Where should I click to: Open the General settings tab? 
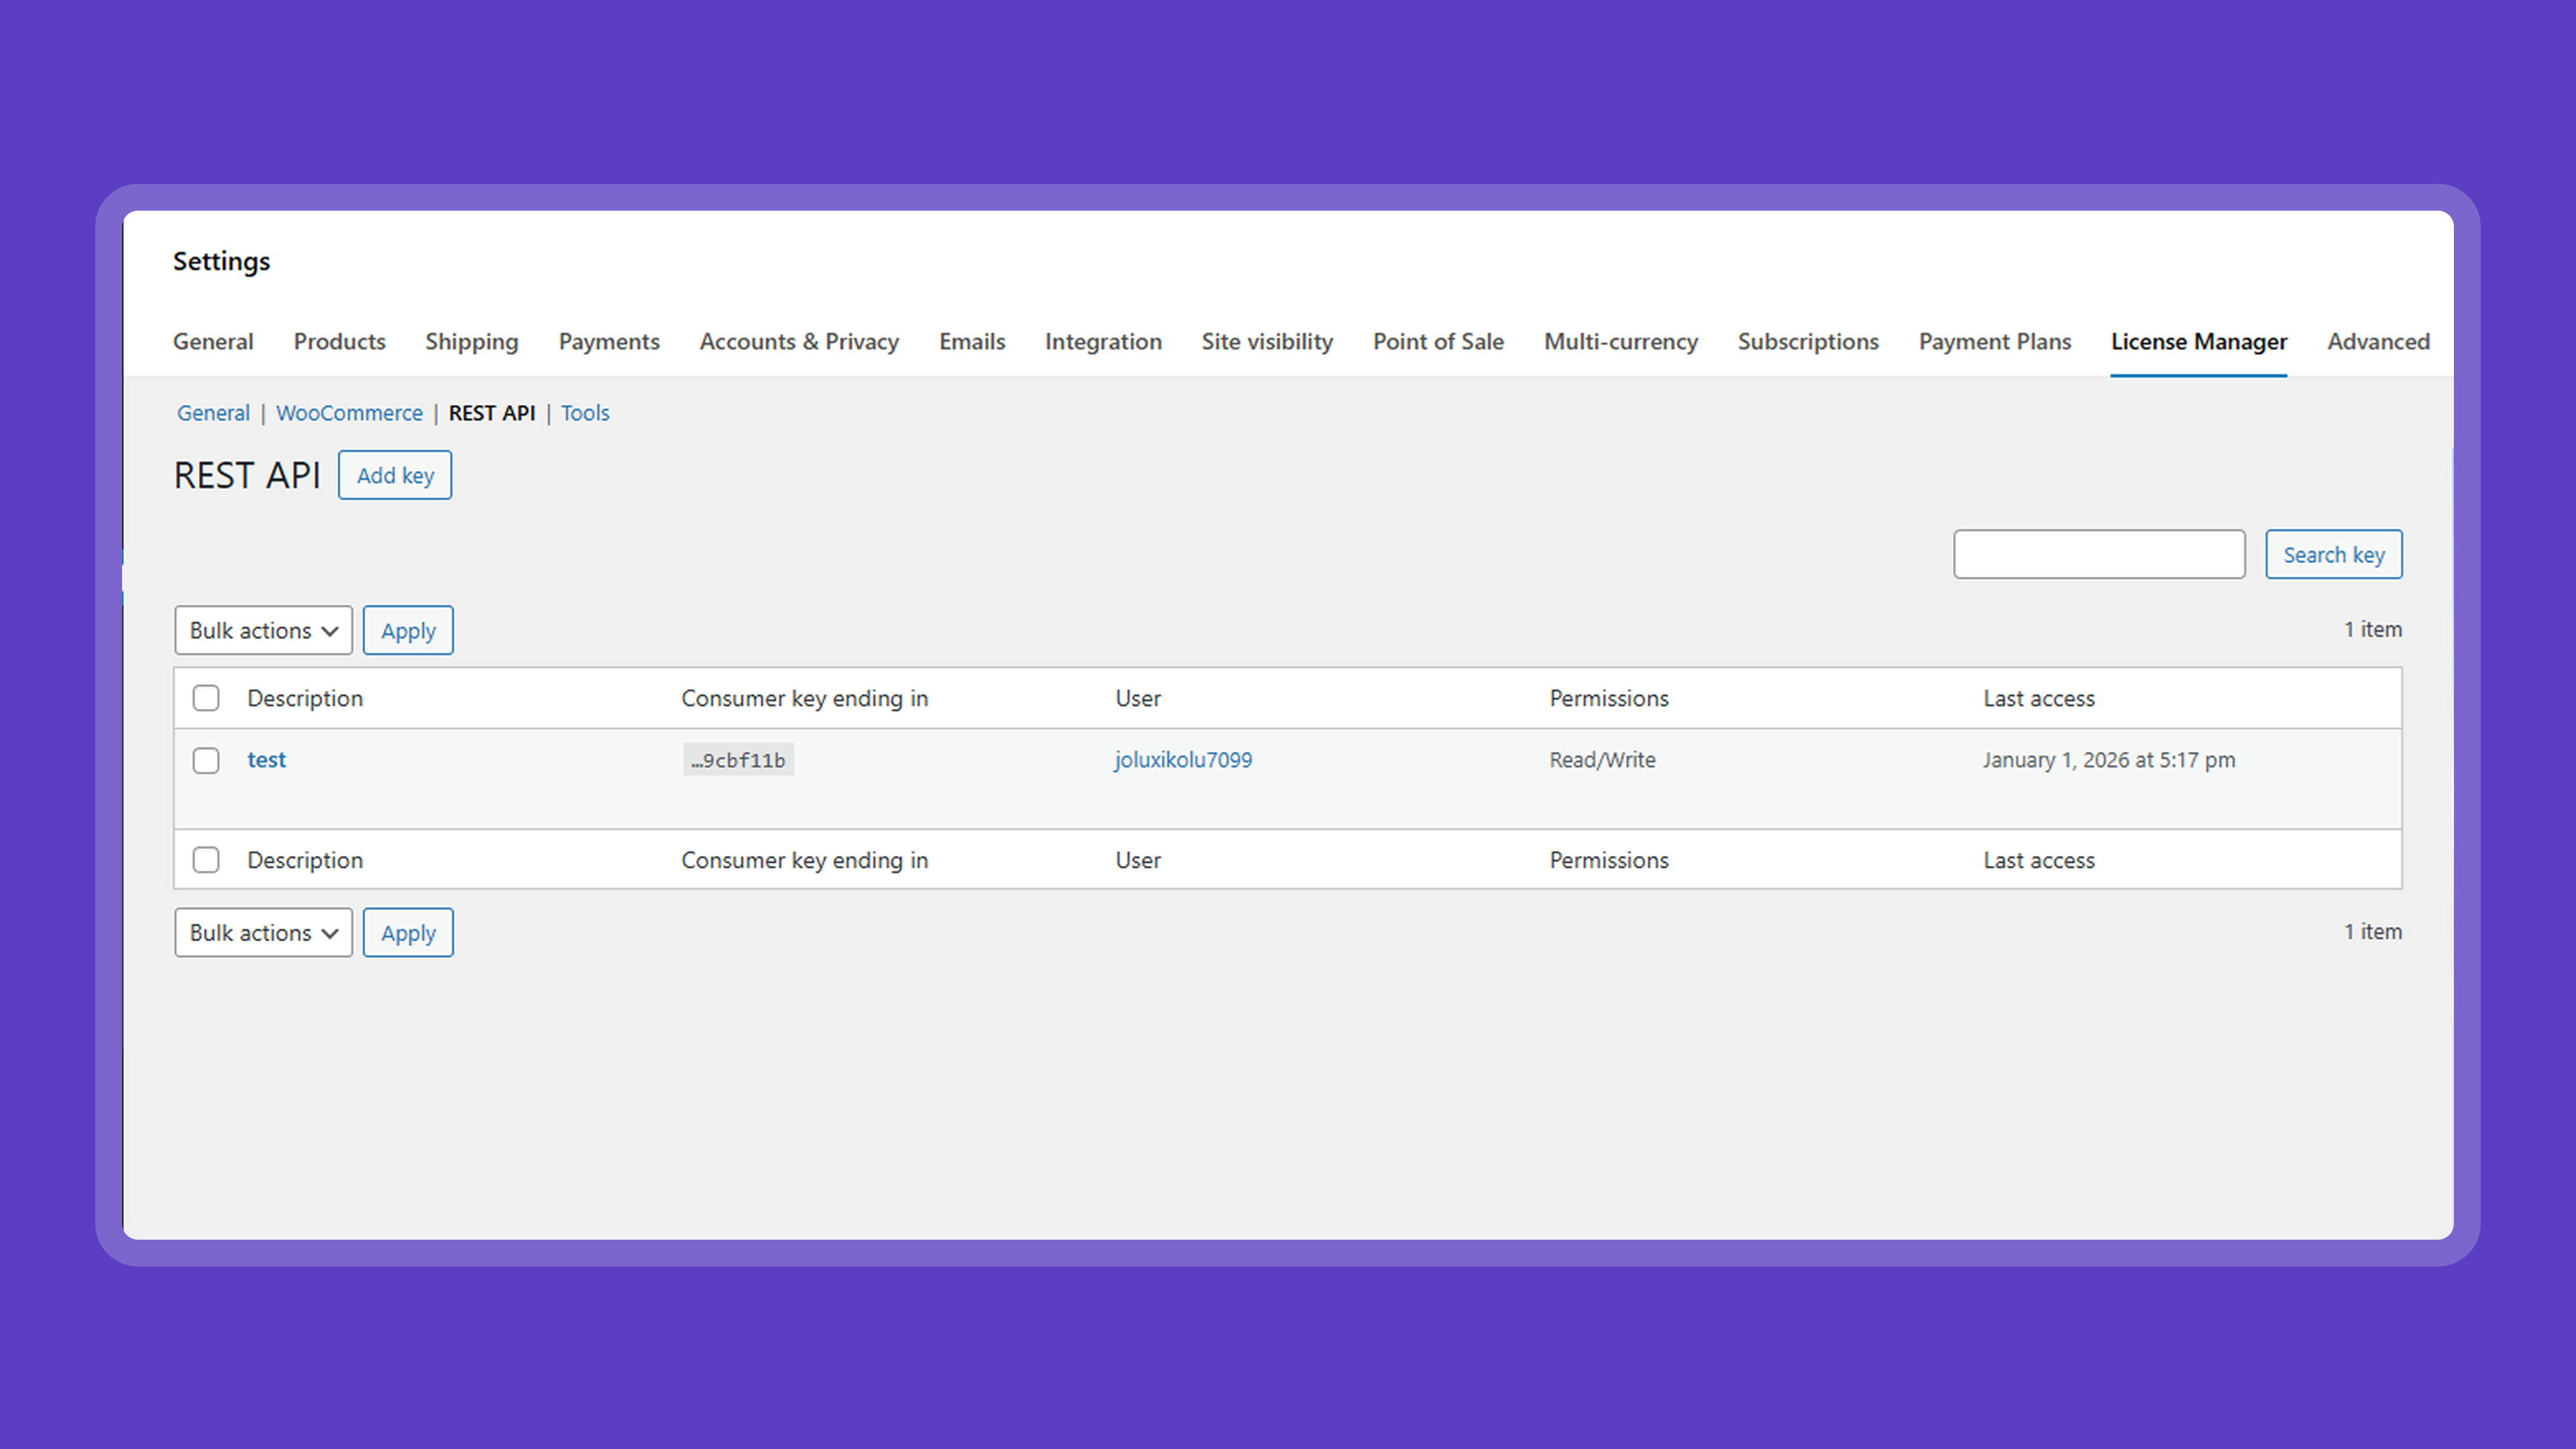click(213, 342)
